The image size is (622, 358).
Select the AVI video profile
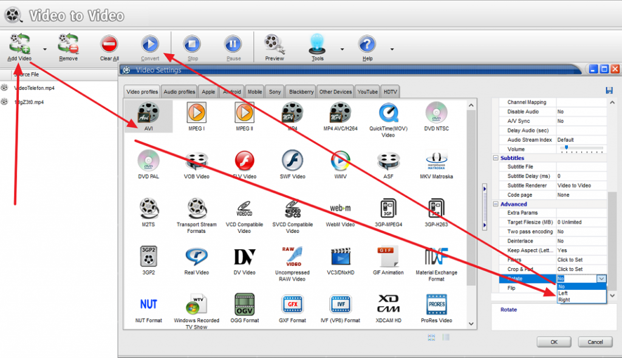point(148,116)
